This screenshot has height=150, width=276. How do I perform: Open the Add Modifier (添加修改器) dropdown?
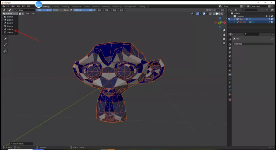(x=253, y=44)
